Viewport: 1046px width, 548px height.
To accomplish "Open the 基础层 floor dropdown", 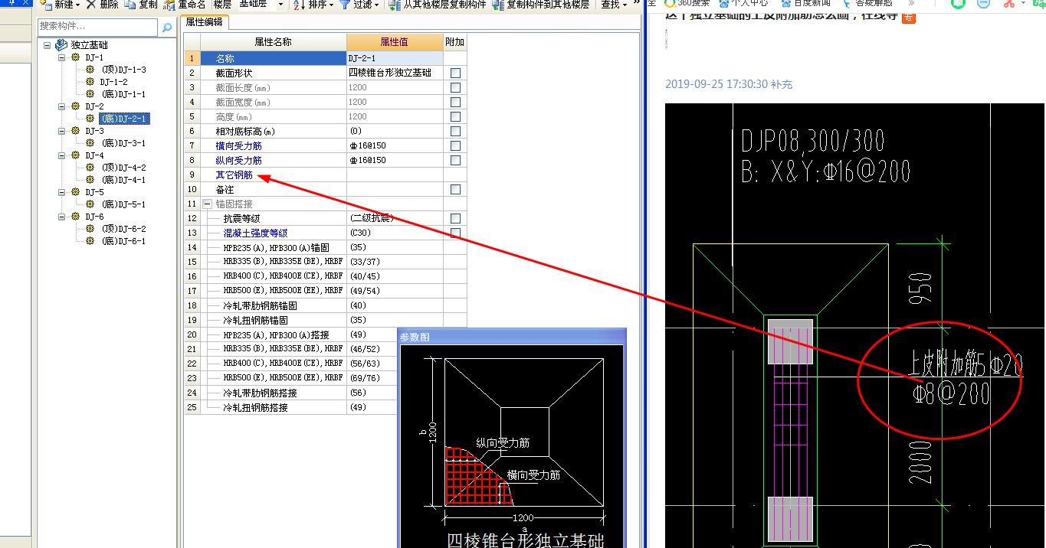I will pos(280,5).
